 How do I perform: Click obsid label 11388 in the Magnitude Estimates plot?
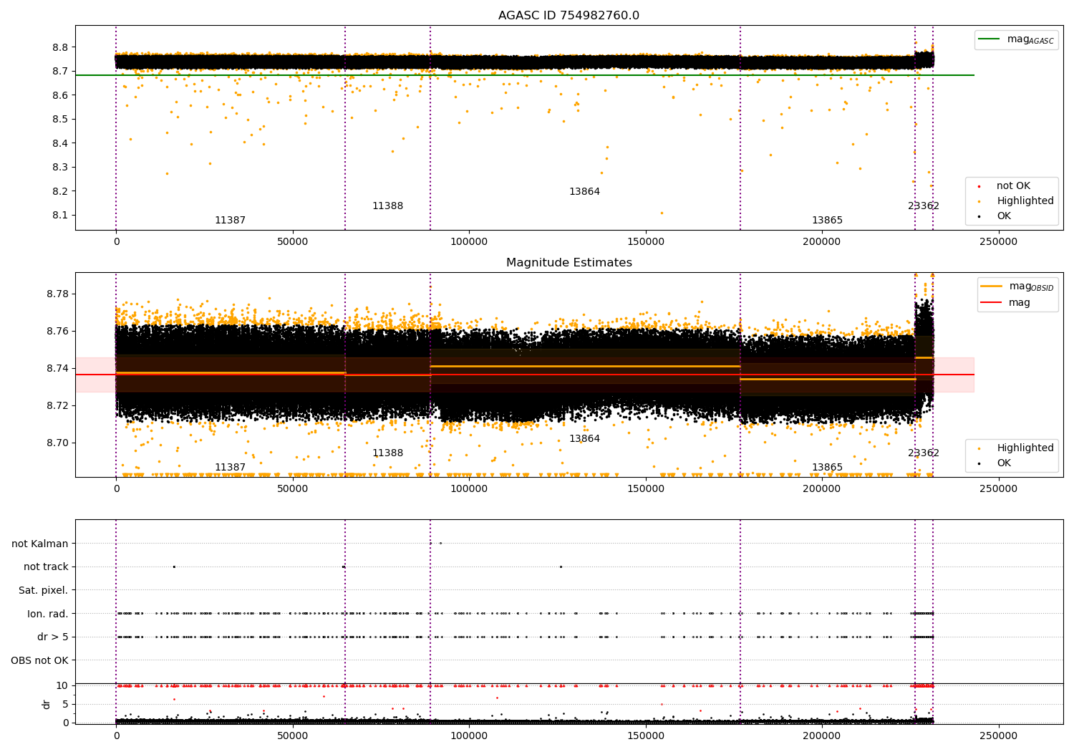(387, 453)
